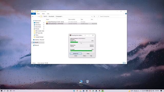This screenshot has width=164, height=92.
Task: Expand the address bar history dropdown
Action: (92, 16)
